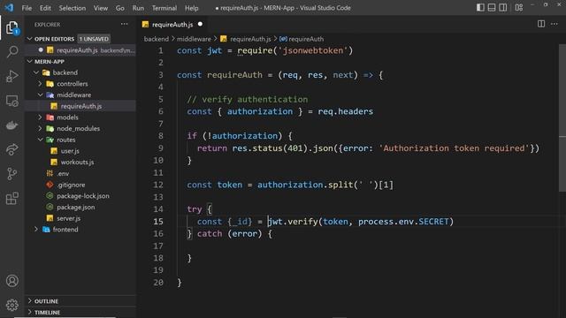The image size is (566, 318).
Task: Click middleware in the breadcrumb path
Action: click(194, 39)
